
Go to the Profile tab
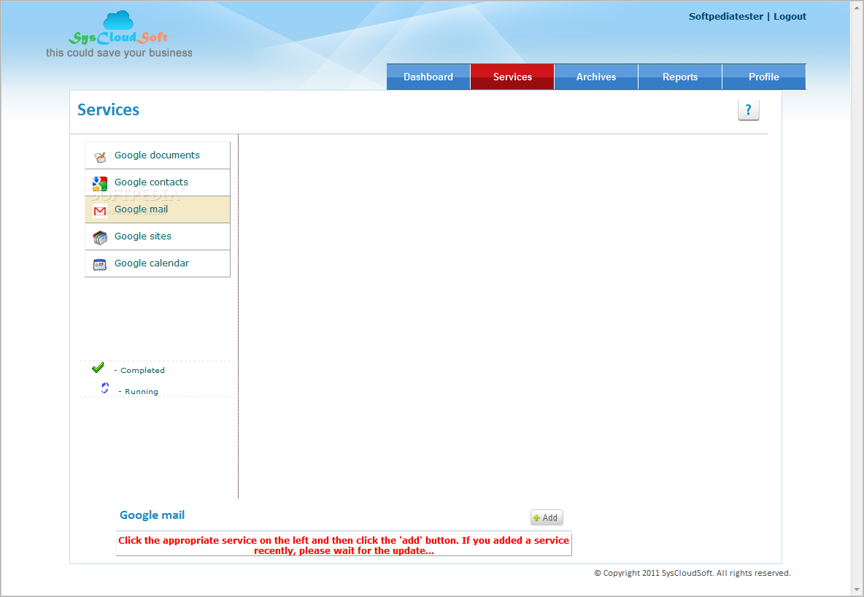(764, 77)
